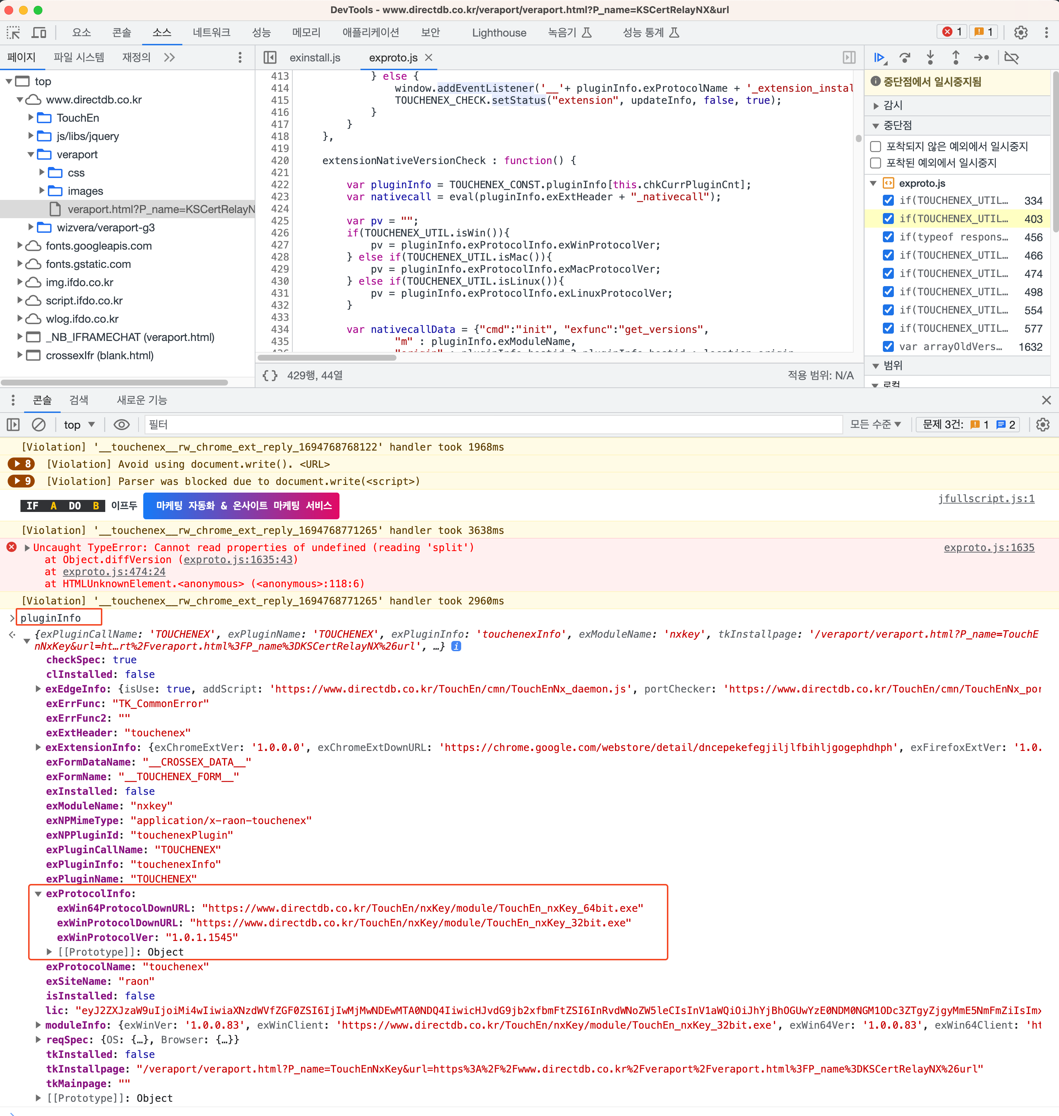The image size is (1059, 1116).
Task: Deactivate all breakpoints icon
Action: coord(1011,58)
